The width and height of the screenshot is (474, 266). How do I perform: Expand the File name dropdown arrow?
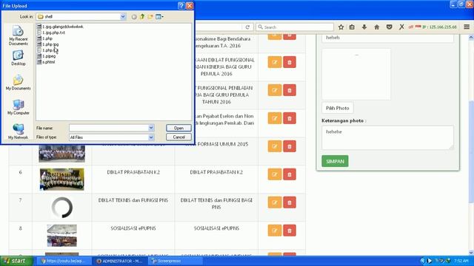[x=151, y=128]
